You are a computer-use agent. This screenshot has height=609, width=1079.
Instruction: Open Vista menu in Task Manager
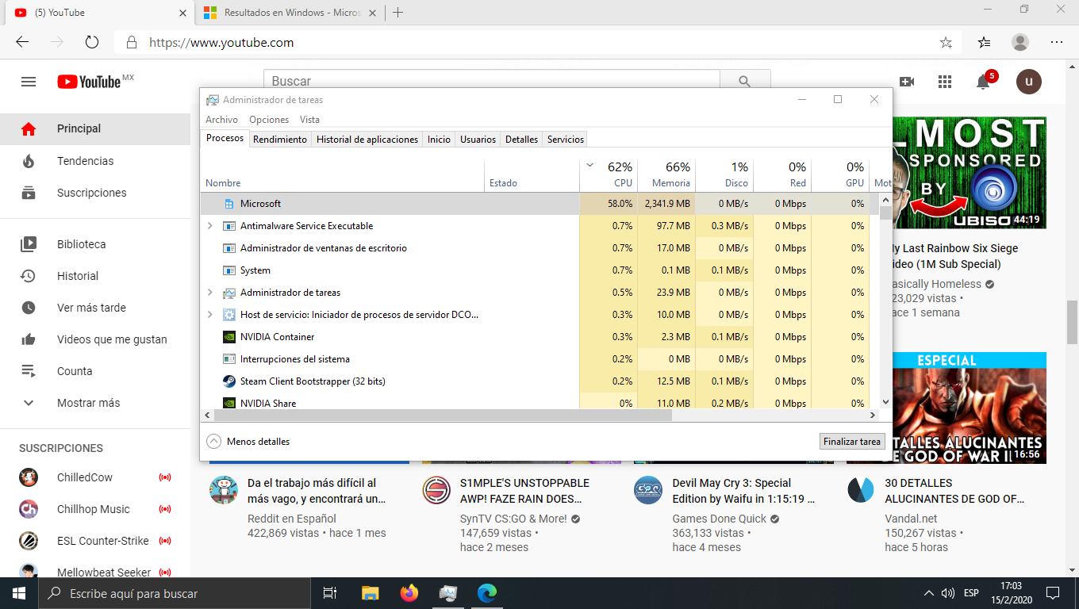click(309, 120)
